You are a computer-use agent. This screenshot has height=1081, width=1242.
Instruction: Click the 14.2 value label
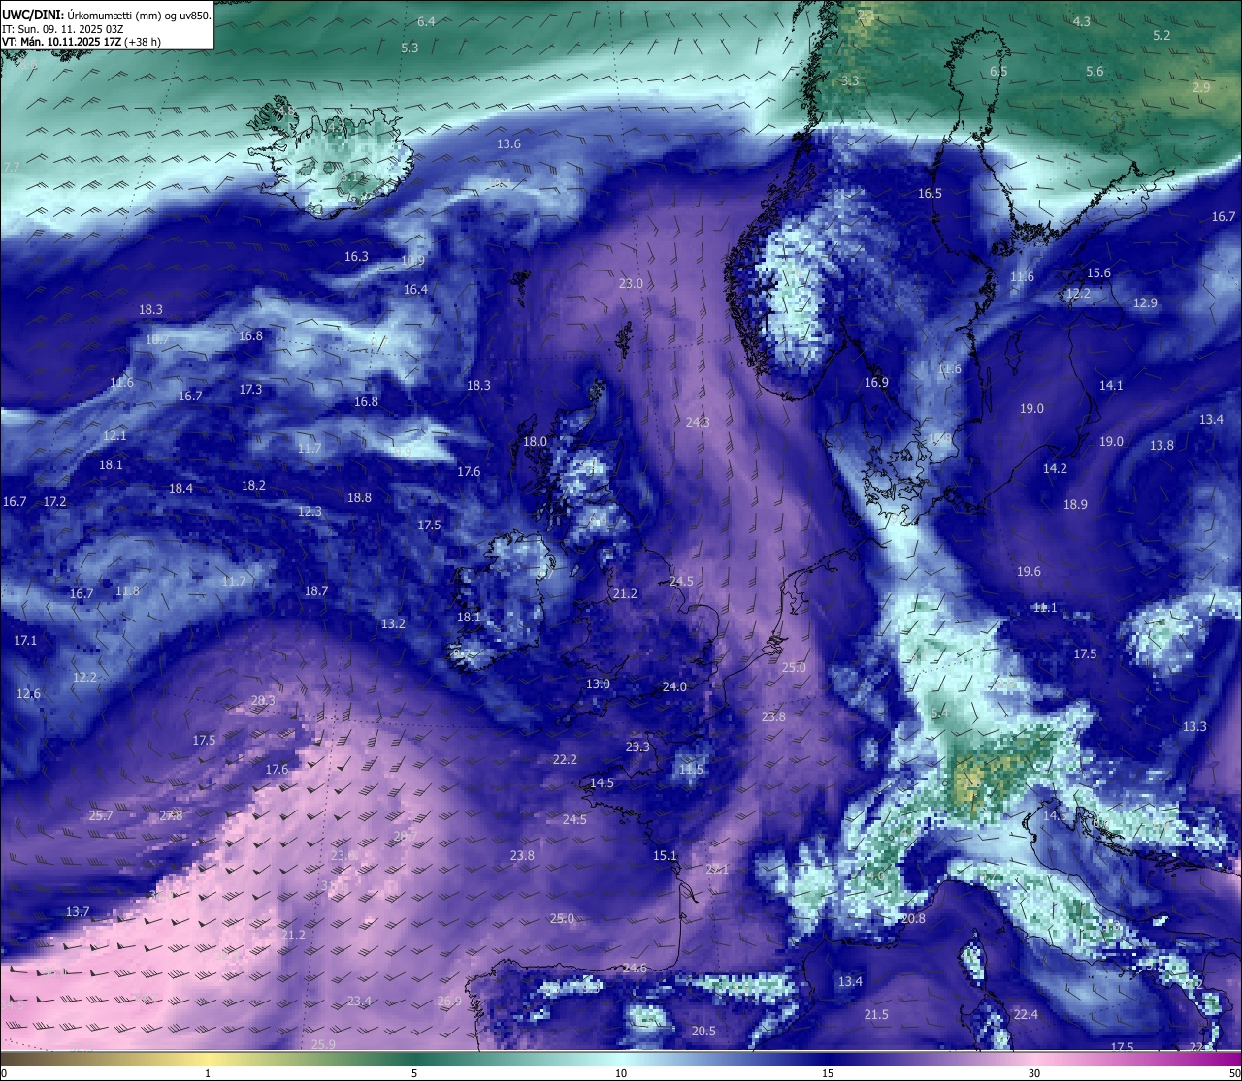[x=1055, y=468]
